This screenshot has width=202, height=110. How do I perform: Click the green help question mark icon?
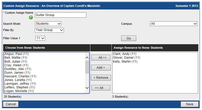pyautogui.click(x=31, y=18)
